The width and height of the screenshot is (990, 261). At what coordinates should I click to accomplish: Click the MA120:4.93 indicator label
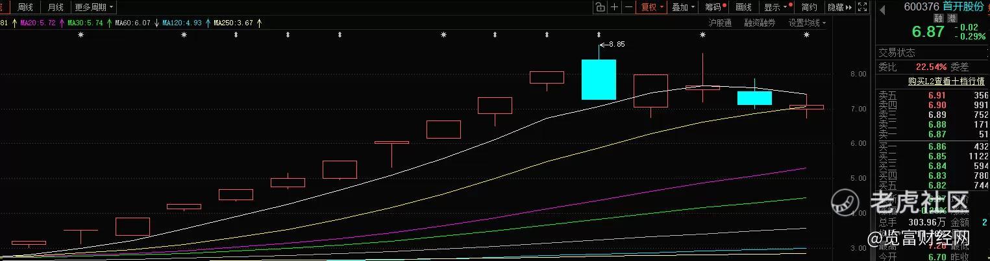click(182, 23)
